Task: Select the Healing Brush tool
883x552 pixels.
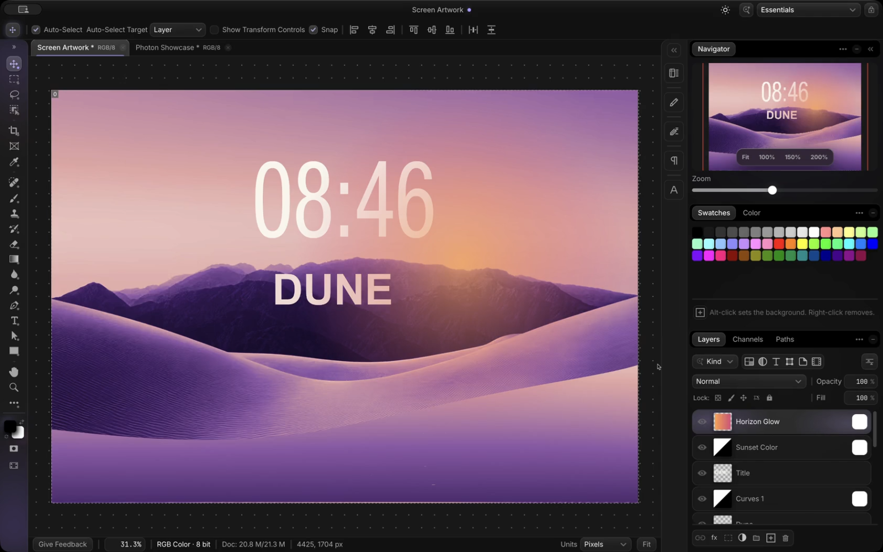Action: (14, 182)
